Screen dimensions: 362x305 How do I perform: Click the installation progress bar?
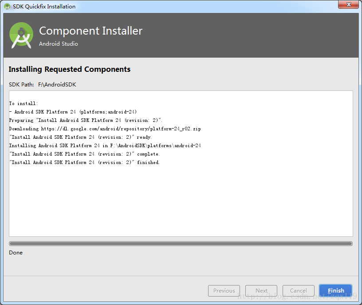(x=181, y=244)
